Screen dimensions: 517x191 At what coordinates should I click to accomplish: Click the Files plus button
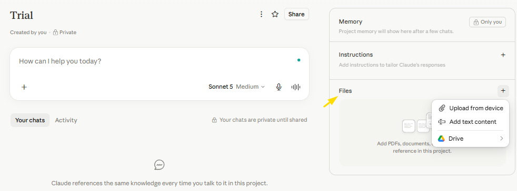[x=503, y=90]
